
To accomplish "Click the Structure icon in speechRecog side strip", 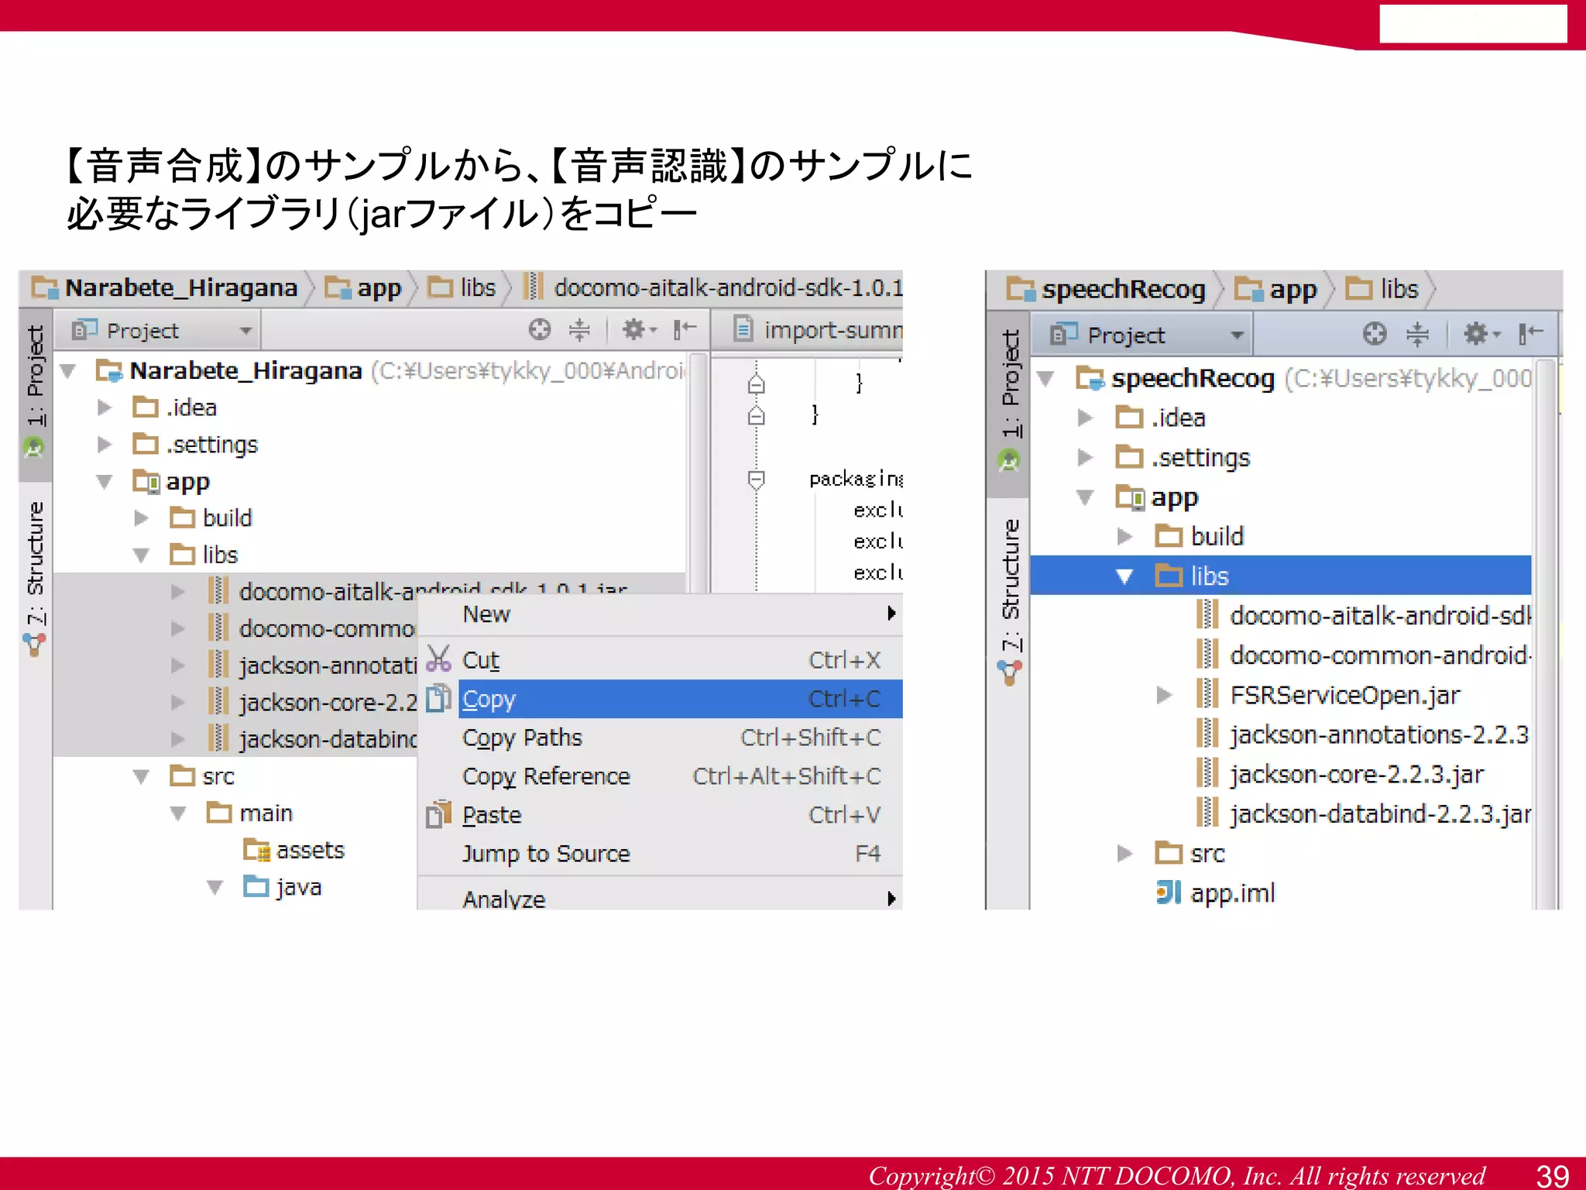I will coord(1008,672).
